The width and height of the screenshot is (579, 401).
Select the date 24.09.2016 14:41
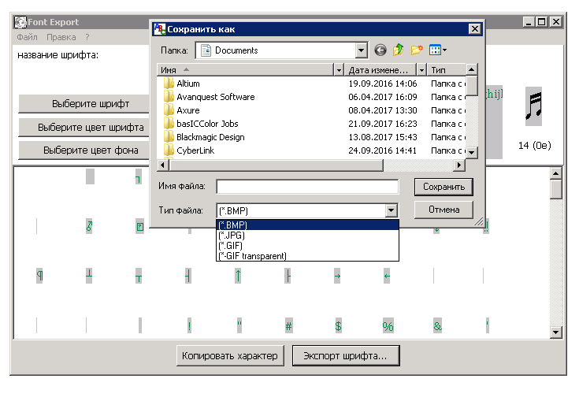click(x=383, y=150)
